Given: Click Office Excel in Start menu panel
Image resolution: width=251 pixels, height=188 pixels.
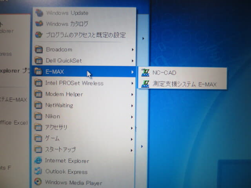Looking at the screenshot, I should tap(14, 123).
